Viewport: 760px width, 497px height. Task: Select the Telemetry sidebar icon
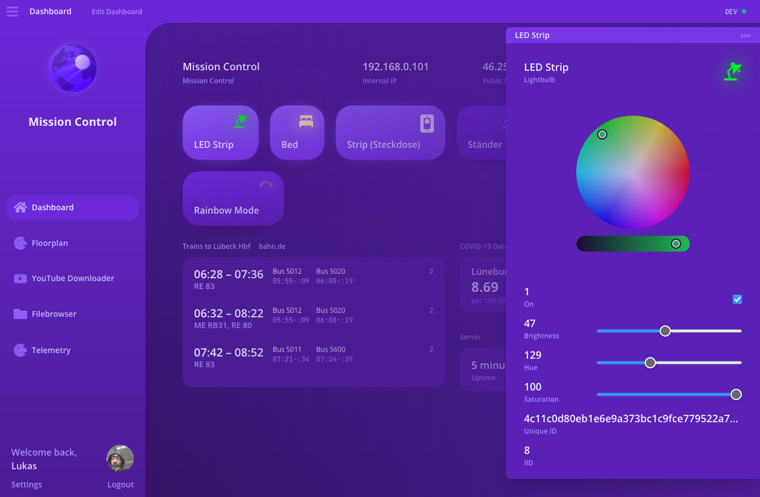click(20, 350)
